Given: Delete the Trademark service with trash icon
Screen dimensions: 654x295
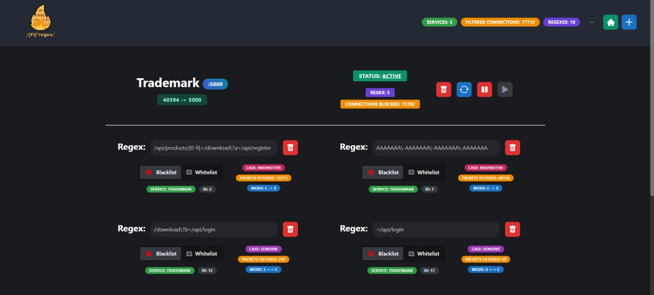Looking at the screenshot, I should tap(443, 89).
